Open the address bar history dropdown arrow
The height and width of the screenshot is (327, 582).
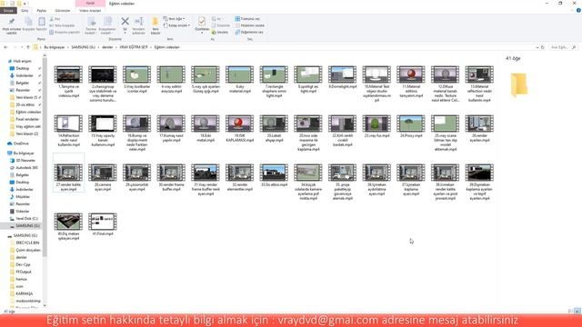[537, 47]
